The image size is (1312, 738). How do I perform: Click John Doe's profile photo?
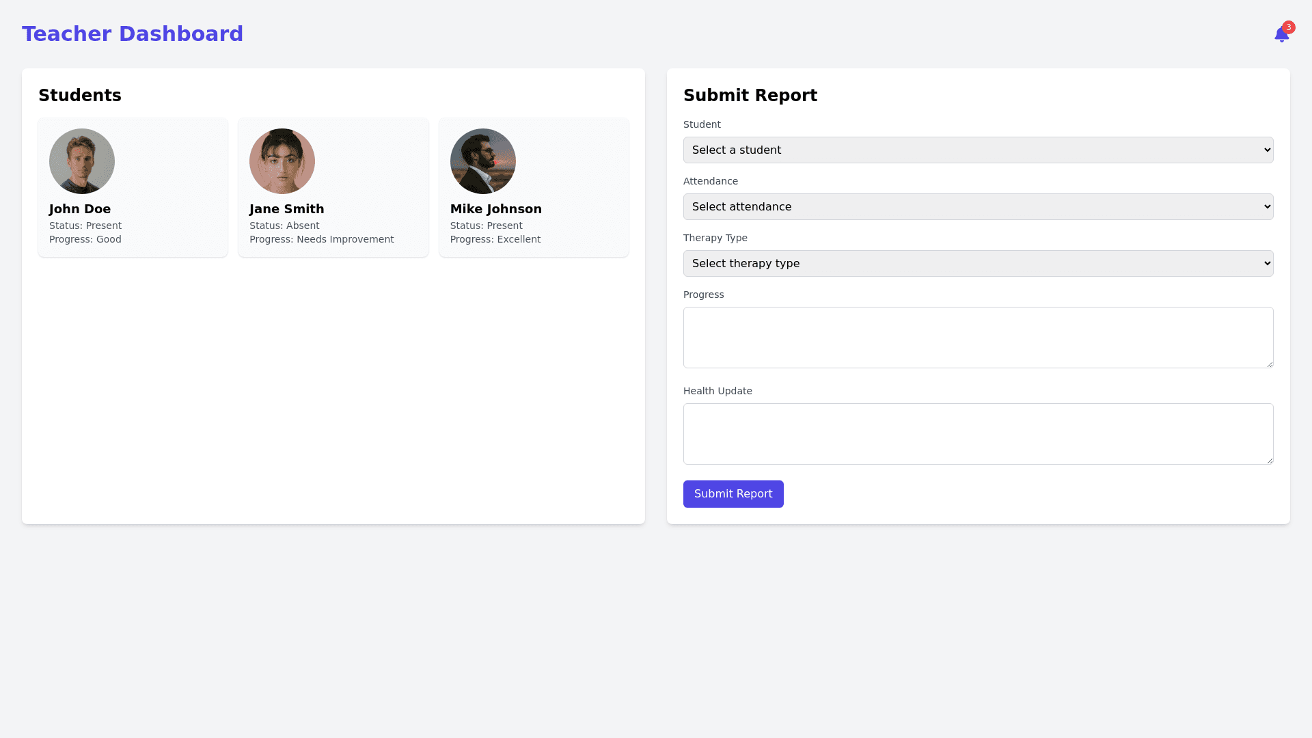point(82,161)
